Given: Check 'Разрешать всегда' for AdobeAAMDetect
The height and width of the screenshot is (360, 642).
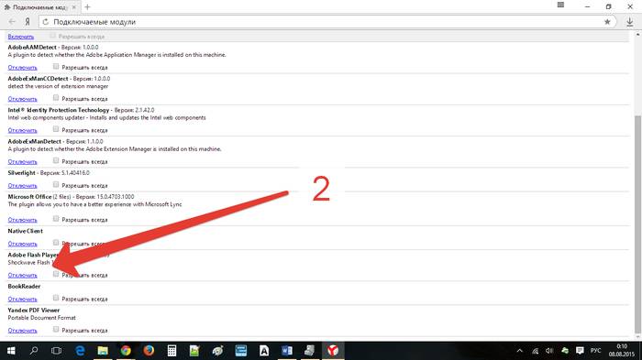Looking at the screenshot, I should click(x=56, y=67).
